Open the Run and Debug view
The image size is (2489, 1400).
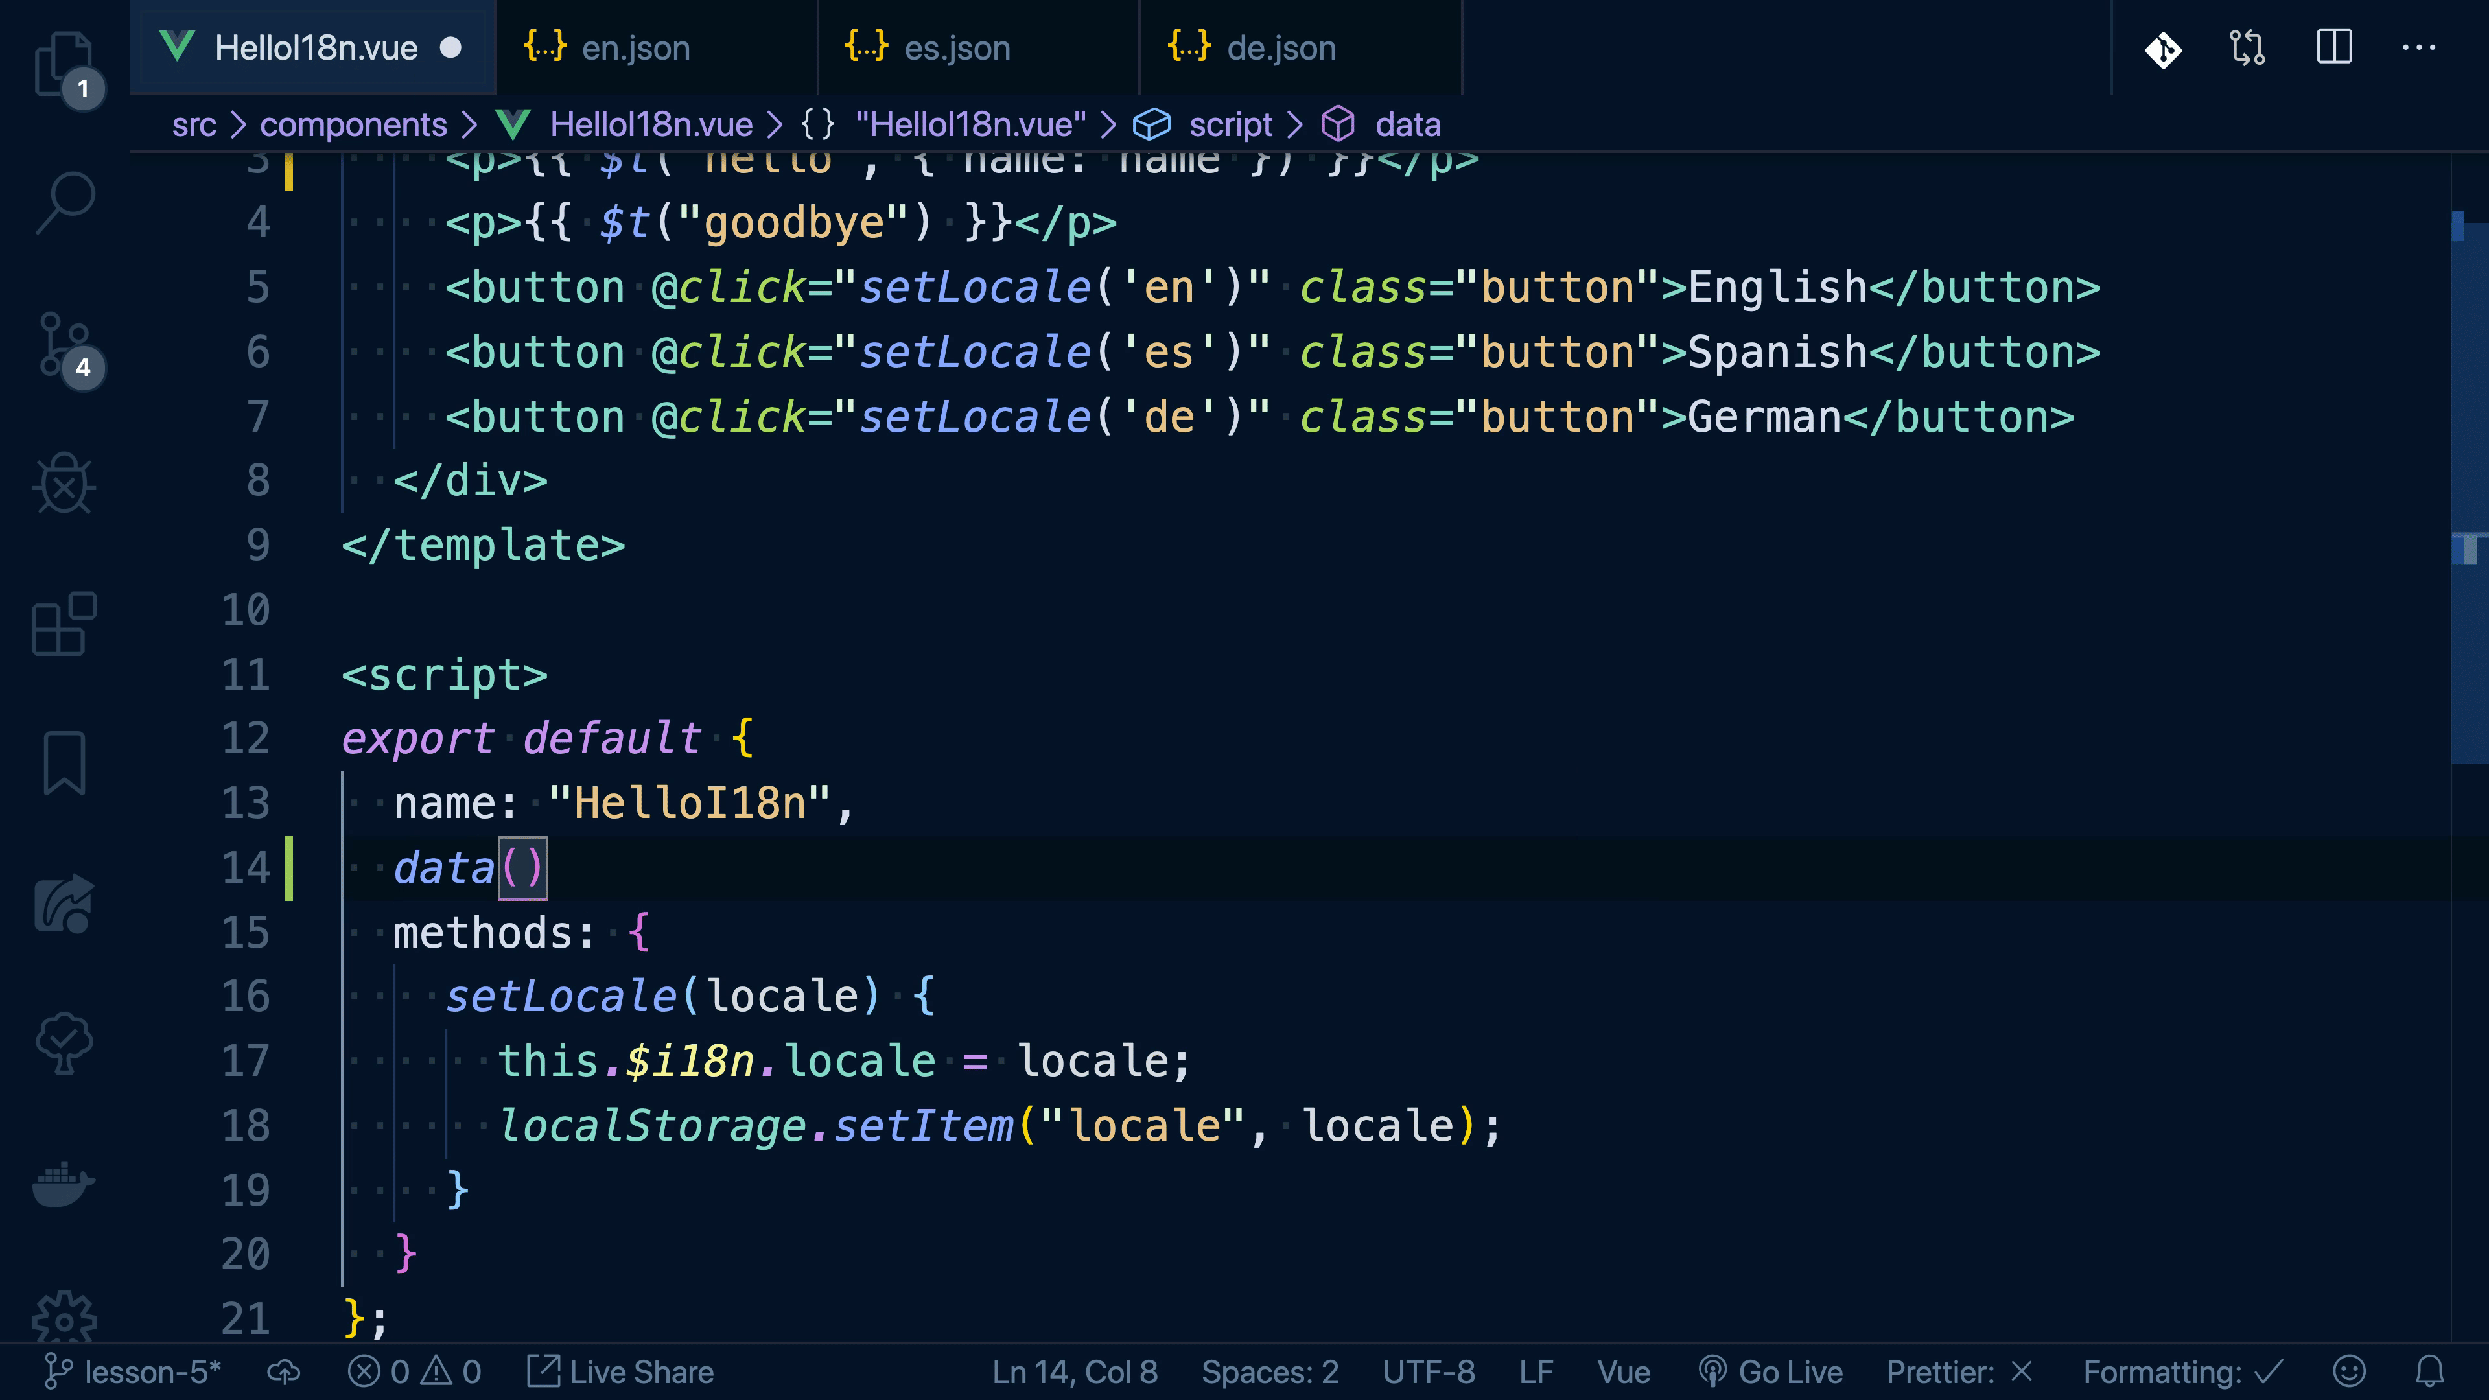pos(64,482)
